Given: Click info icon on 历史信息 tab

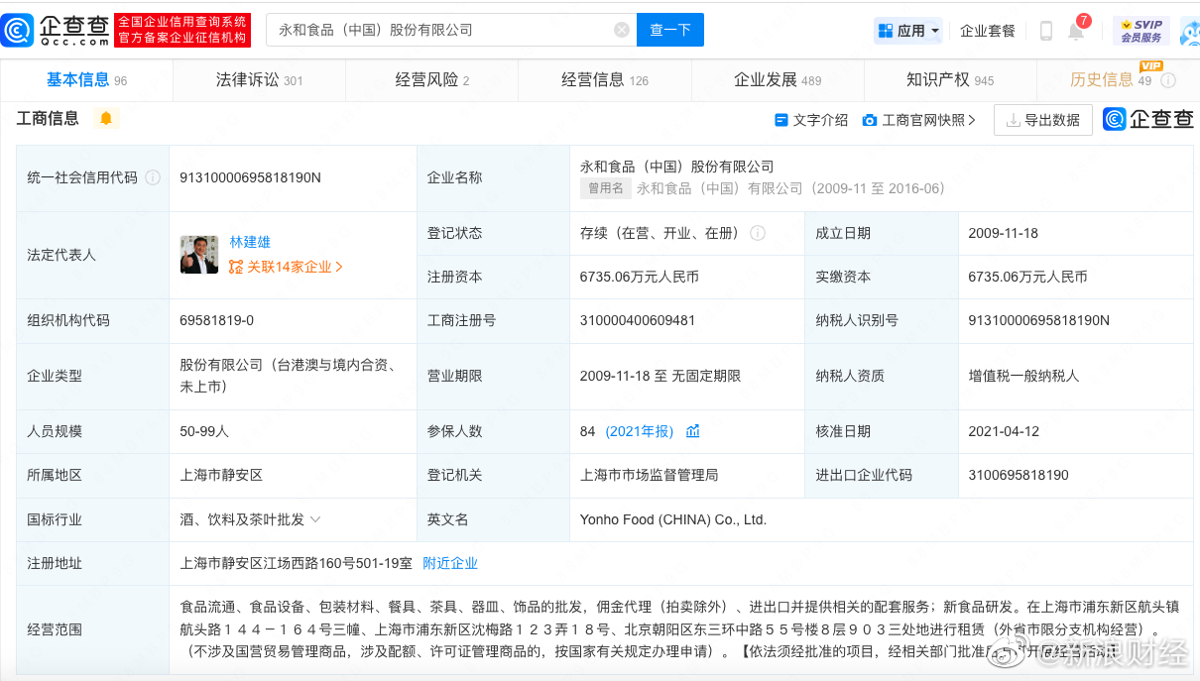Looking at the screenshot, I should 1168,80.
